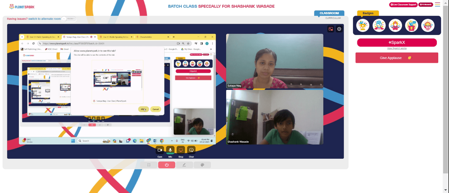Select the raised fist badge icon
449x193 pixels.
click(379, 26)
